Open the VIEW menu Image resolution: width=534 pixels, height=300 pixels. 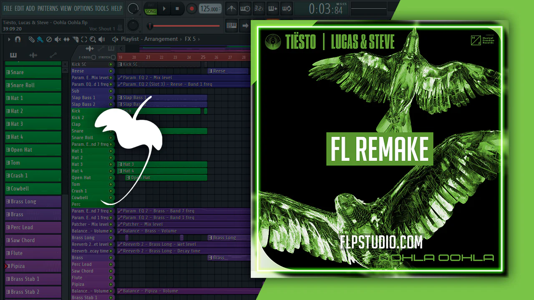66,8
